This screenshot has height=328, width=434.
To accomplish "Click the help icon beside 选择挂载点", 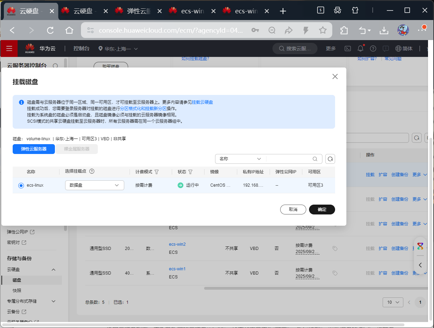I will click(x=92, y=172).
